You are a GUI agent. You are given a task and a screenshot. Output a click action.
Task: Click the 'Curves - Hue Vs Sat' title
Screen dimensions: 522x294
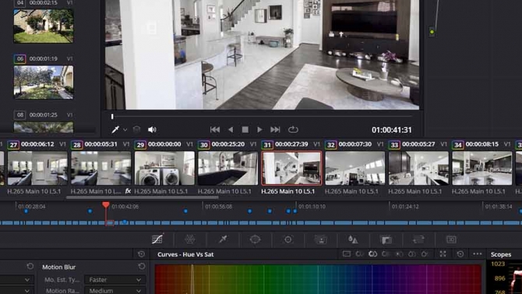(185, 254)
